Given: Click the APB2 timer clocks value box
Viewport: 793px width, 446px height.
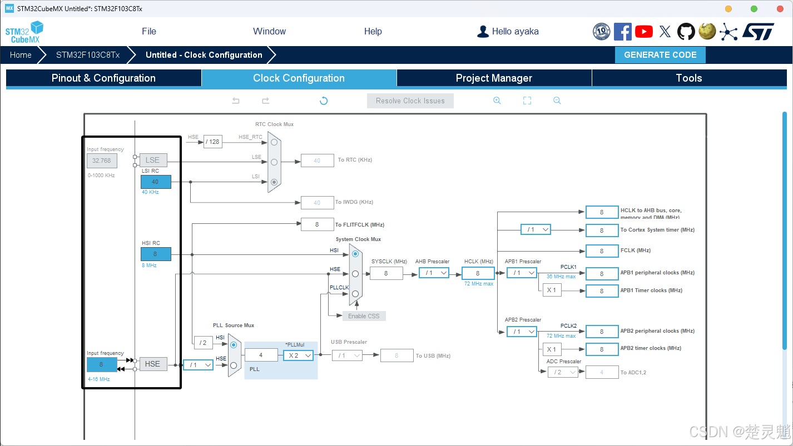Looking at the screenshot, I should 602,349.
